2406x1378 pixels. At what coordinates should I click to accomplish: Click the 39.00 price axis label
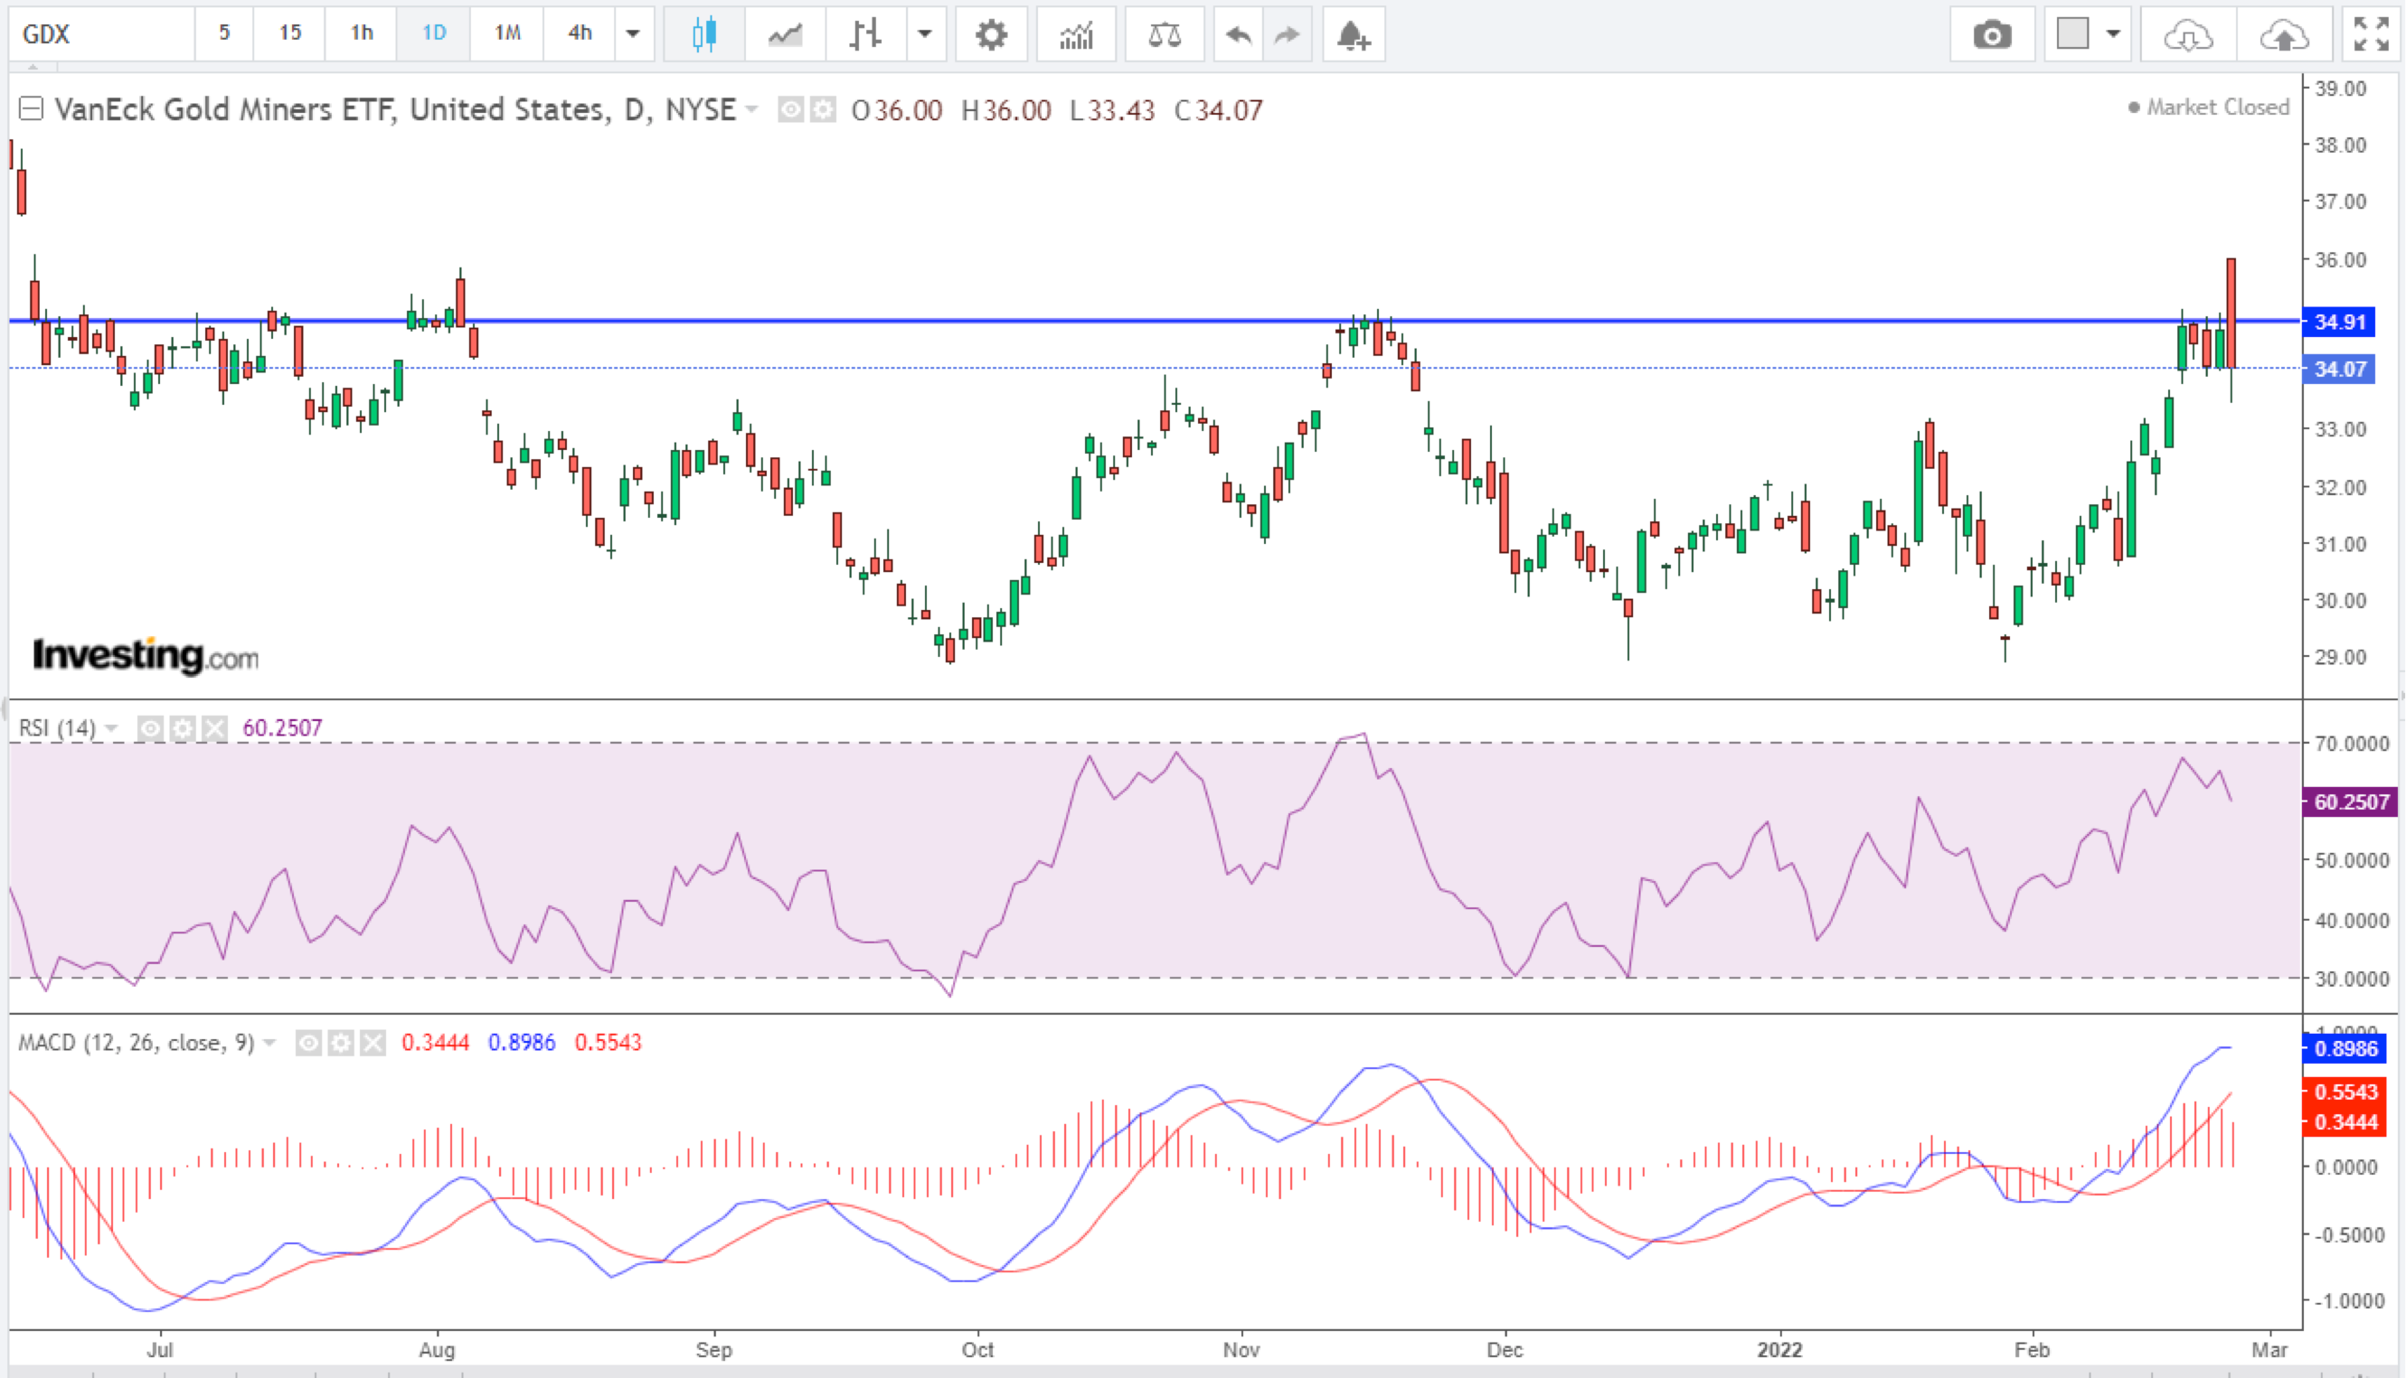[x=2340, y=89]
